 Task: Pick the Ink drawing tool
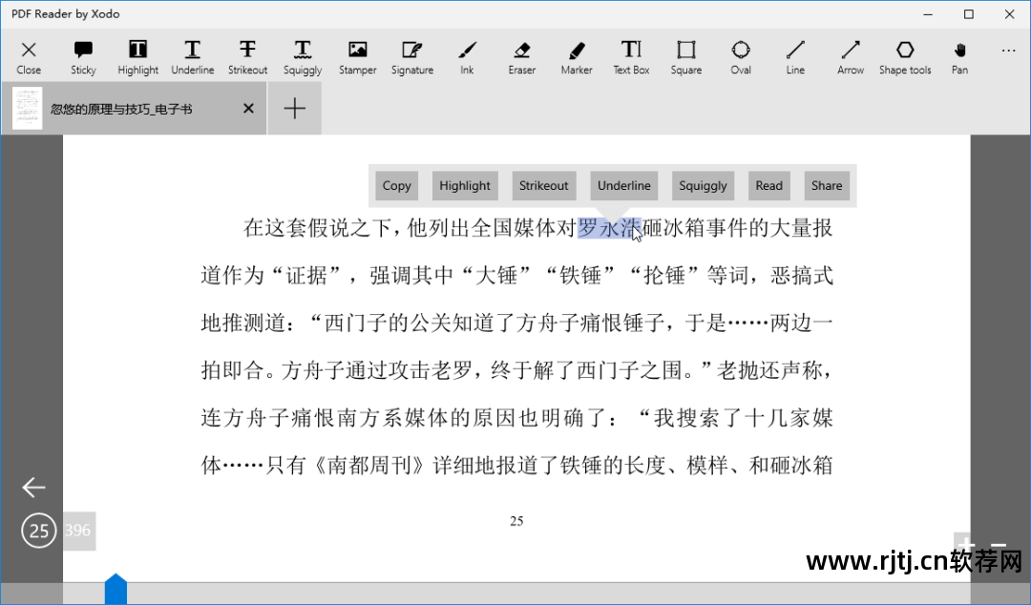pyautogui.click(x=467, y=58)
